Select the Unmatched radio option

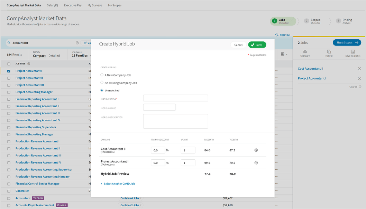coord(102,90)
